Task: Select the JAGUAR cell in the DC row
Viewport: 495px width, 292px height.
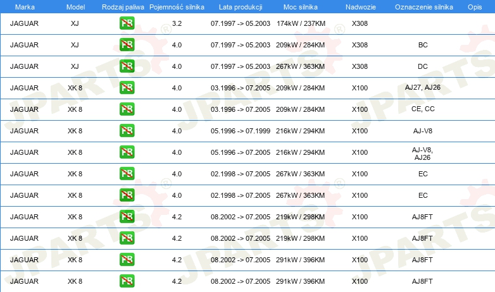Action: [x=24, y=66]
